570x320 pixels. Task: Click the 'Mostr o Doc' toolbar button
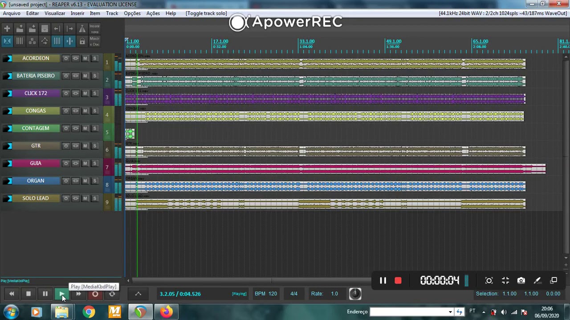(x=94, y=41)
